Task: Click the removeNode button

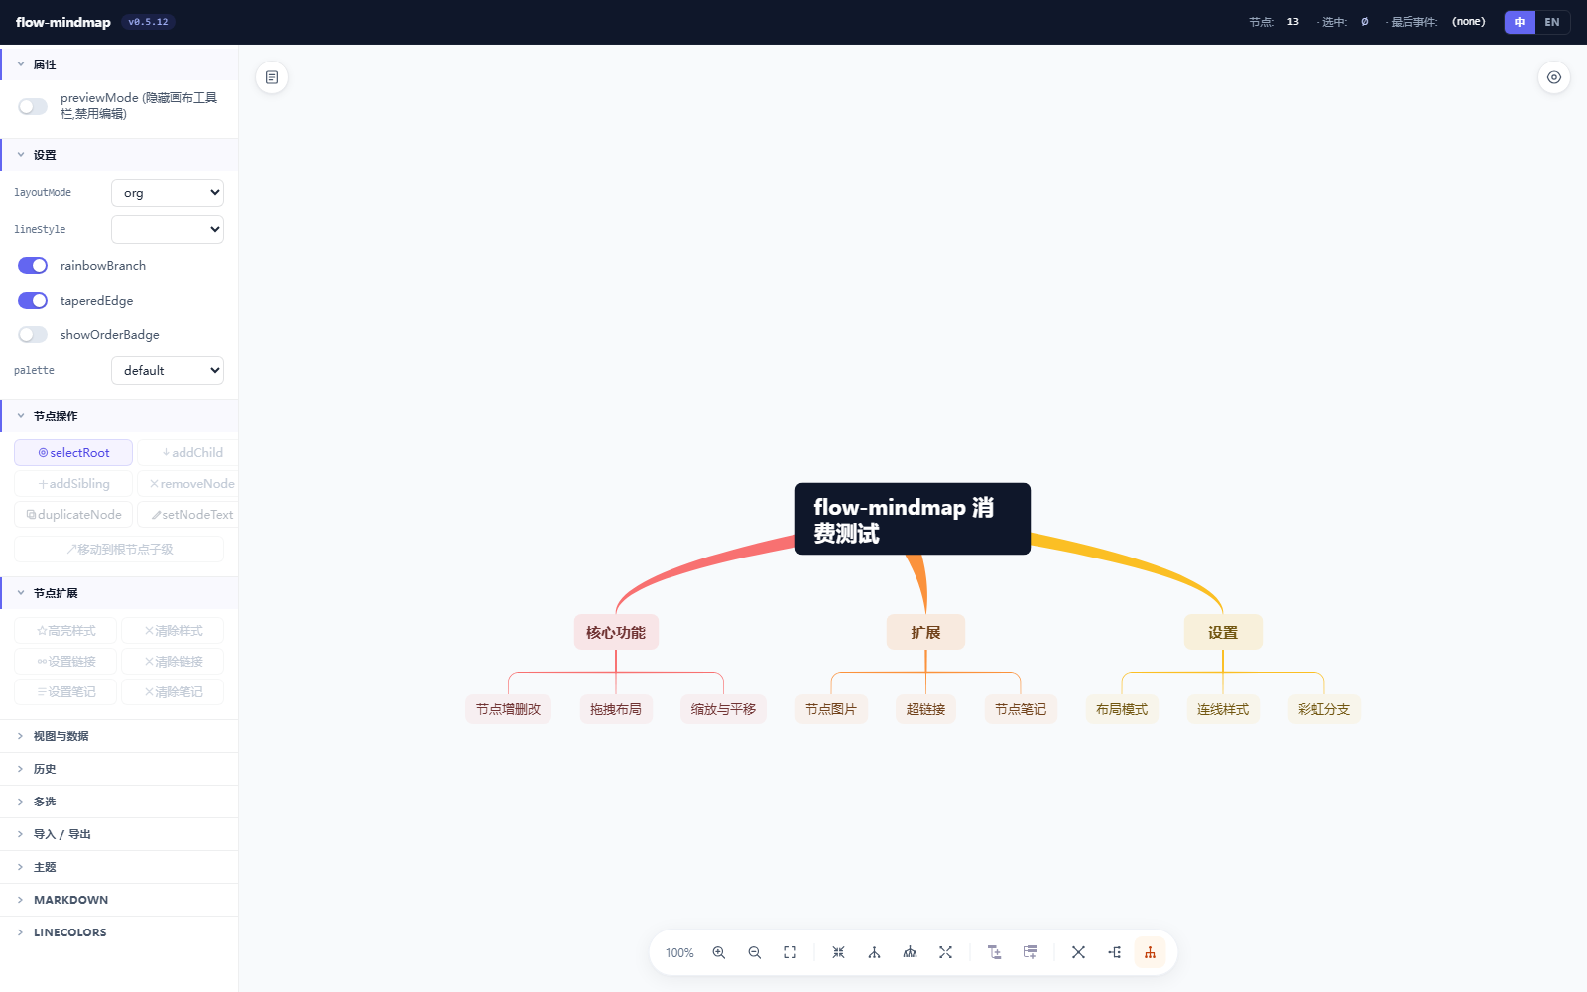Action: (188, 484)
